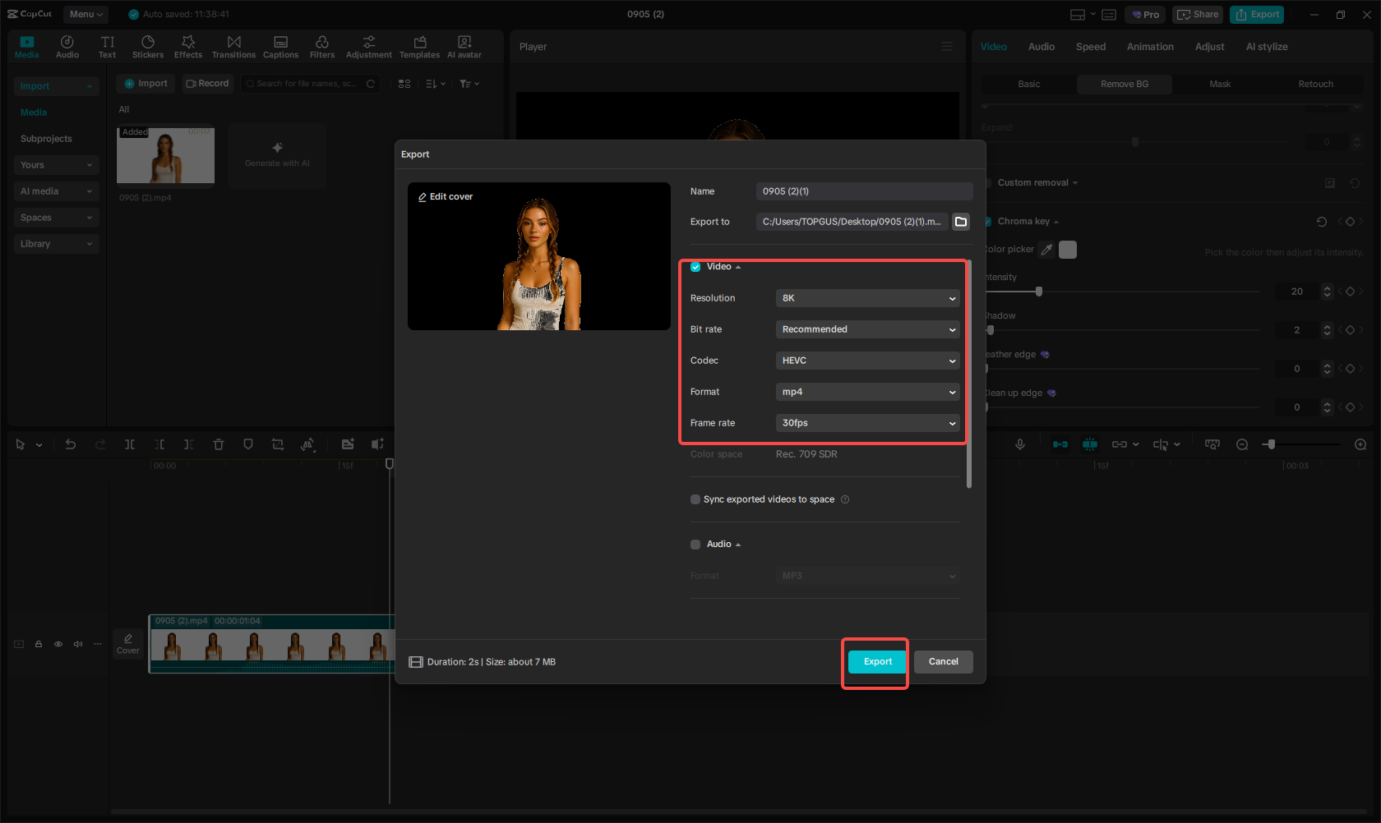1381x823 pixels.
Task: Click the Cancel button
Action: point(943,661)
